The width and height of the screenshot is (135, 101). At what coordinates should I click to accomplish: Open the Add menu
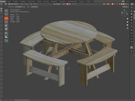[31, 4]
